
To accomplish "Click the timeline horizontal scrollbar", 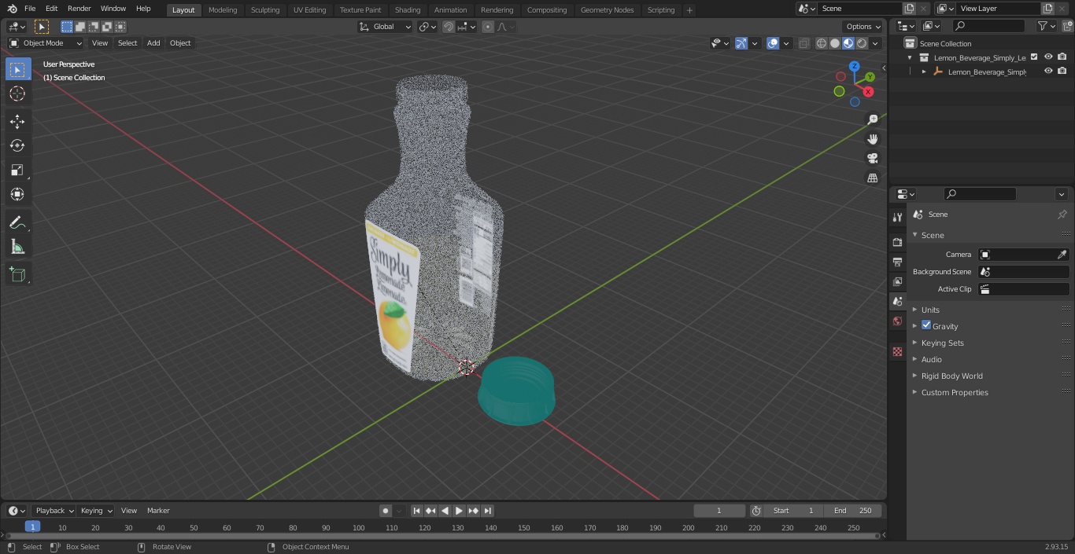I will tap(441, 536).
